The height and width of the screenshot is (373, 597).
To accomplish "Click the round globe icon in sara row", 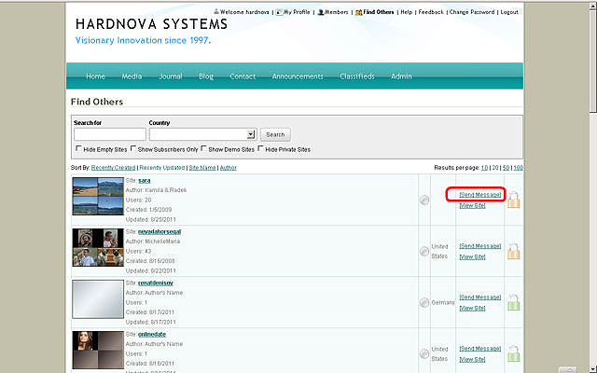I will coord(425,200).
